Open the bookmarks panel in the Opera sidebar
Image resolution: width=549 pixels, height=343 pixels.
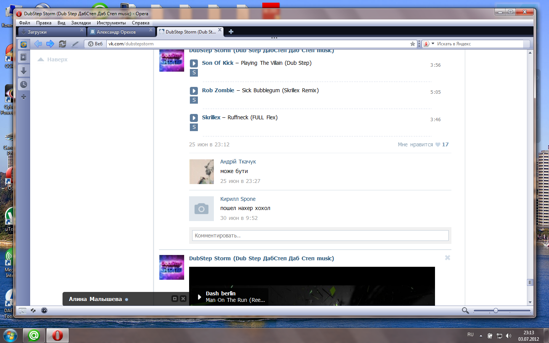[x=24, y=57]
